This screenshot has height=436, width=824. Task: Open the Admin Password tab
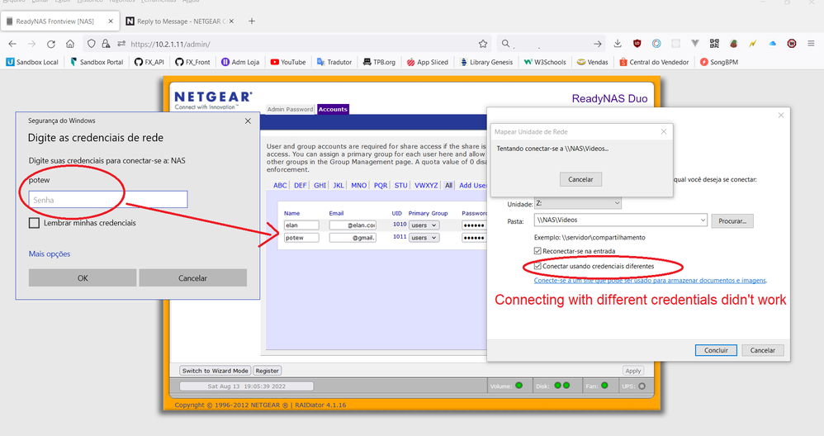pyautogui.click(x=290, y=109)
